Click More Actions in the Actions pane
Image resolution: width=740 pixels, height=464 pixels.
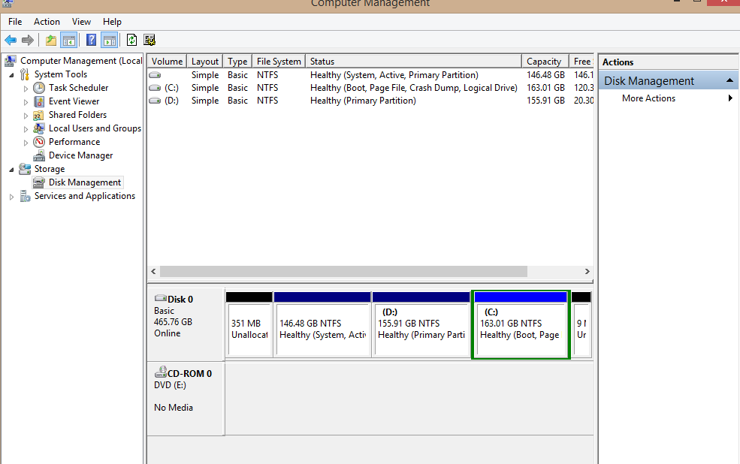[648, 98]
